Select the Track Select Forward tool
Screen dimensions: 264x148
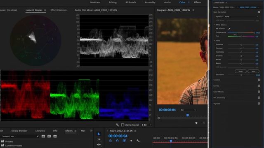(x=99, y=139)
